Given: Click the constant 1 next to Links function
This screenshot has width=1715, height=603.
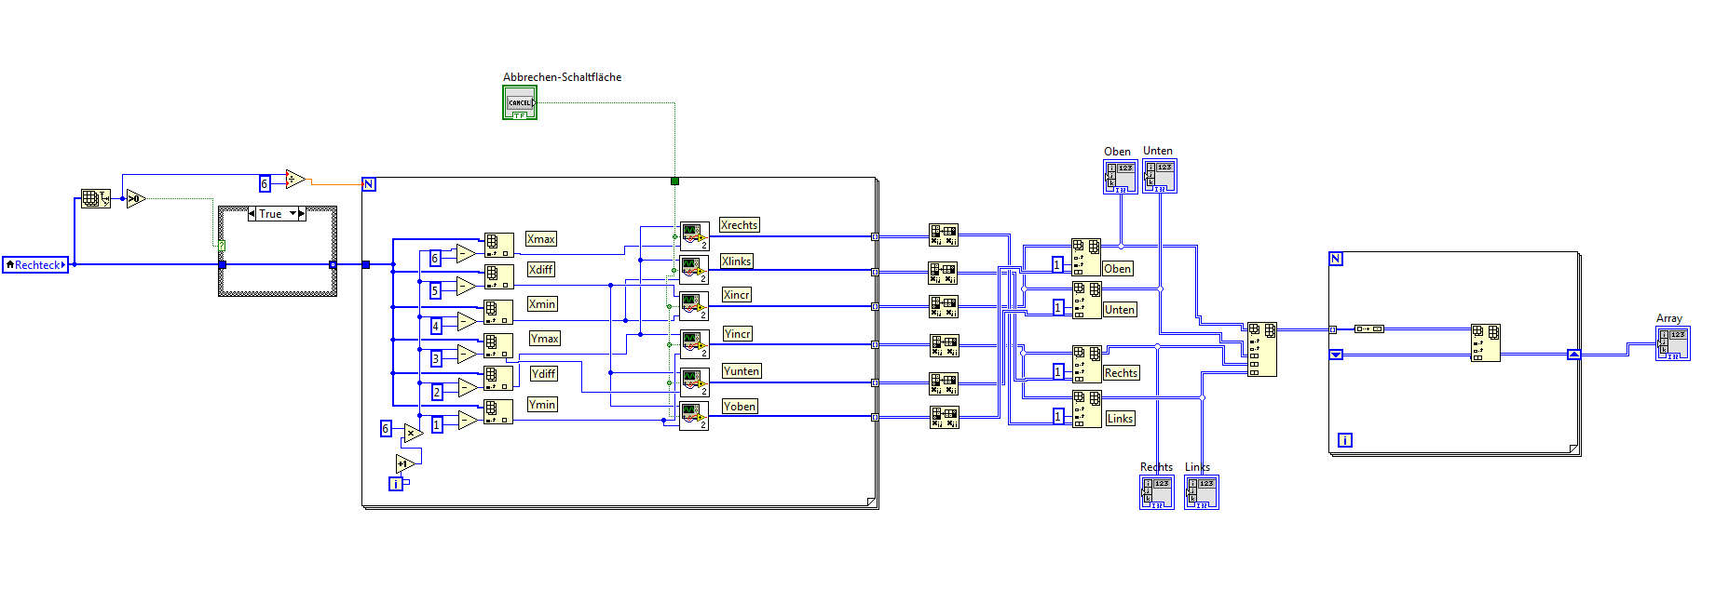Looking at the screenshot, I should point(1058,416).
